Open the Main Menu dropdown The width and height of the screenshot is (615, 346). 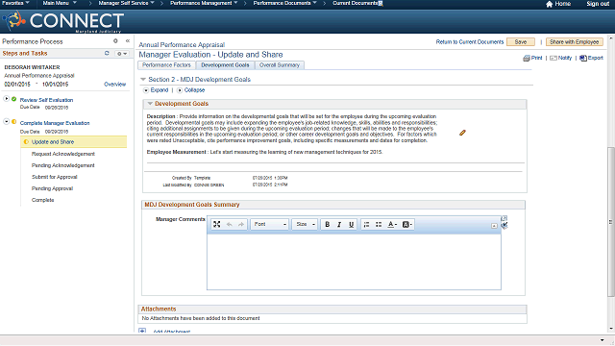click(60, 3)
